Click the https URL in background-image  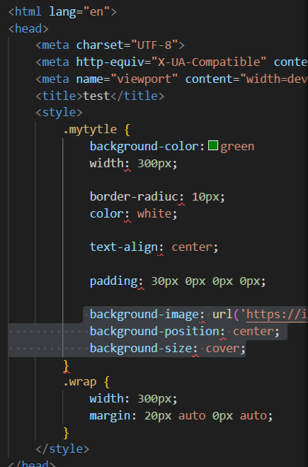click(277, 315)
